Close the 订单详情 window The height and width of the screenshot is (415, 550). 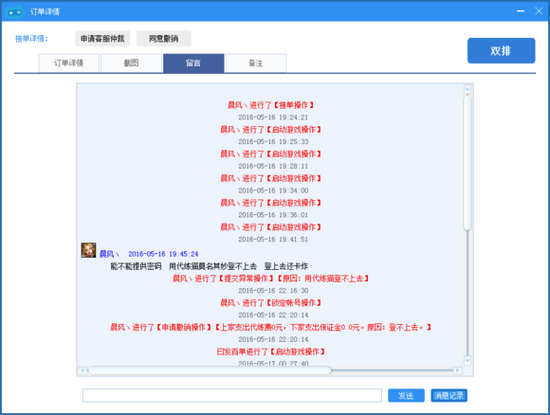[x=539, y=11]
